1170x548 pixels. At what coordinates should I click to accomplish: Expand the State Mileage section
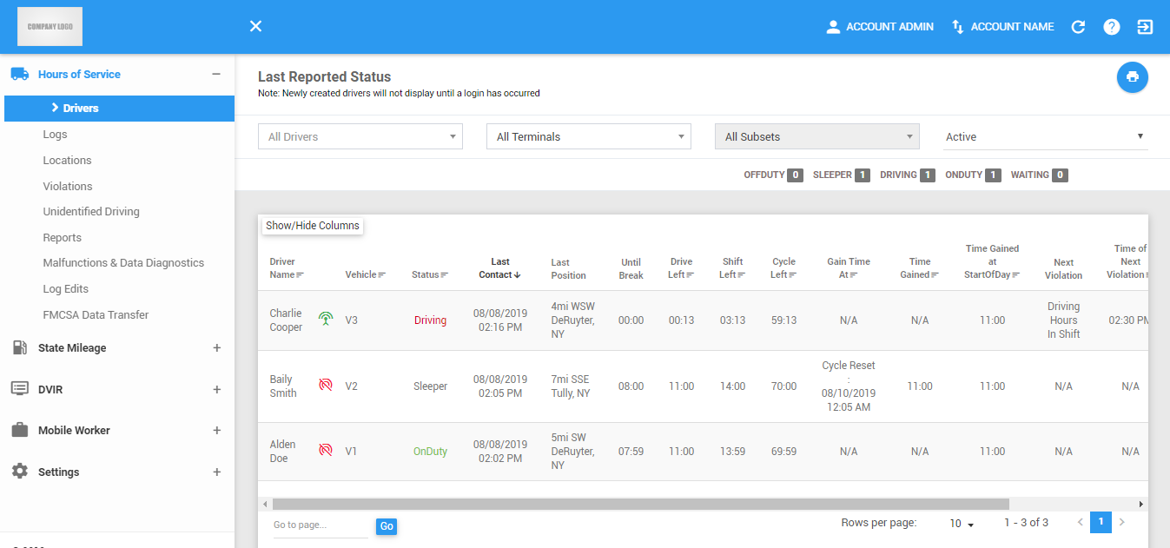point(217,348)
